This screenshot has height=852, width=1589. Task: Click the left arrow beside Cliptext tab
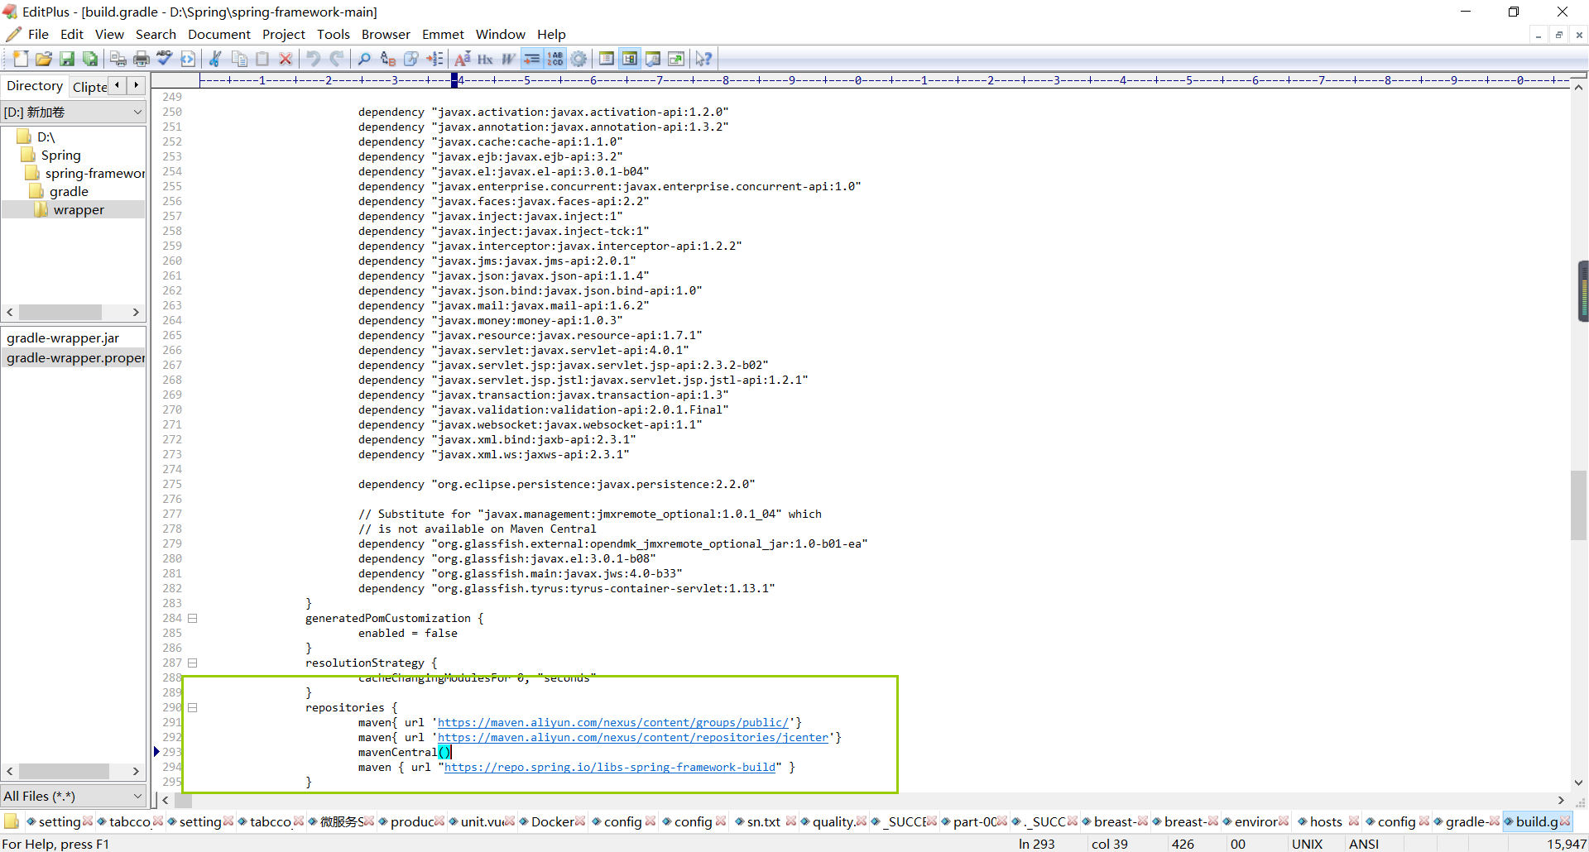point(118,85)
